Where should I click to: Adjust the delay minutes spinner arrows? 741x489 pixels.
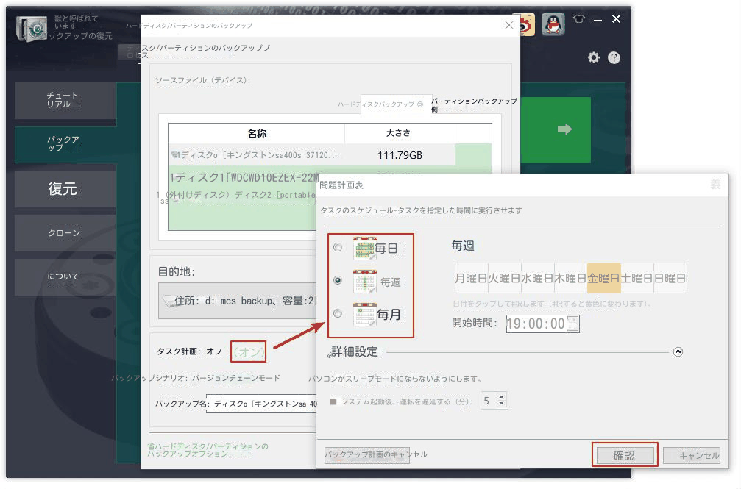point(502,401)
